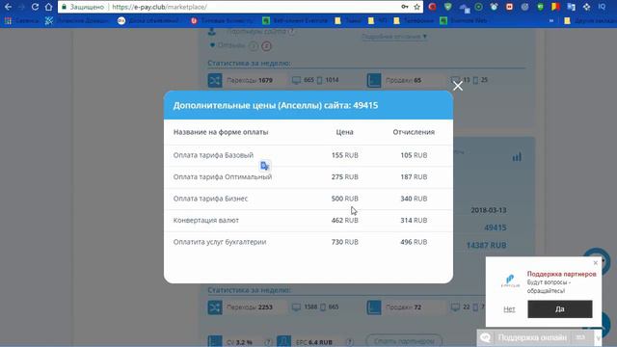Click the '496 RUB' payout cell

point(414,242)
